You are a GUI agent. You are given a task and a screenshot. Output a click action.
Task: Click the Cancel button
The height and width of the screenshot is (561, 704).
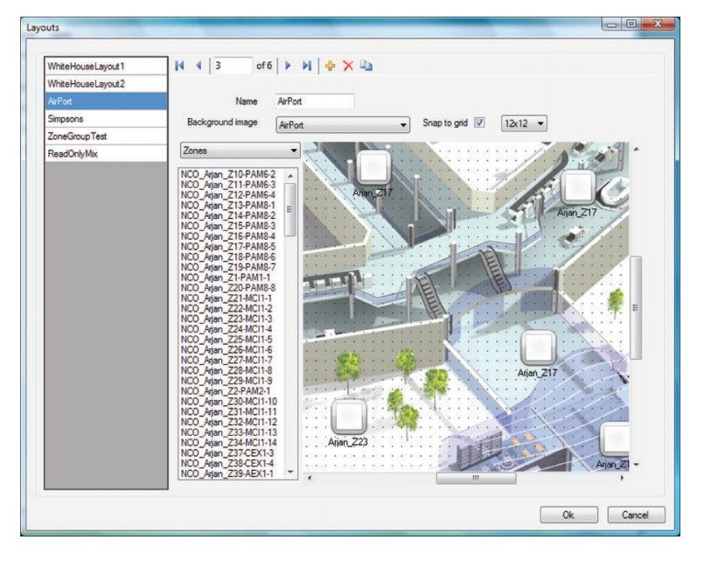point(636,515)
